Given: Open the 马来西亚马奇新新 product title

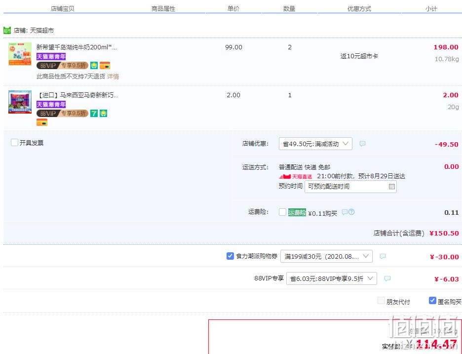Looking at the screenshot, I should click(77, 95).
